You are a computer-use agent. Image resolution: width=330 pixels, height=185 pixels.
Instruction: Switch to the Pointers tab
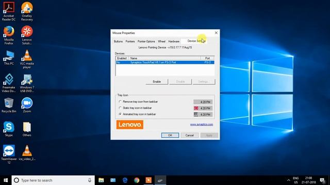click(x=130, y=41)
